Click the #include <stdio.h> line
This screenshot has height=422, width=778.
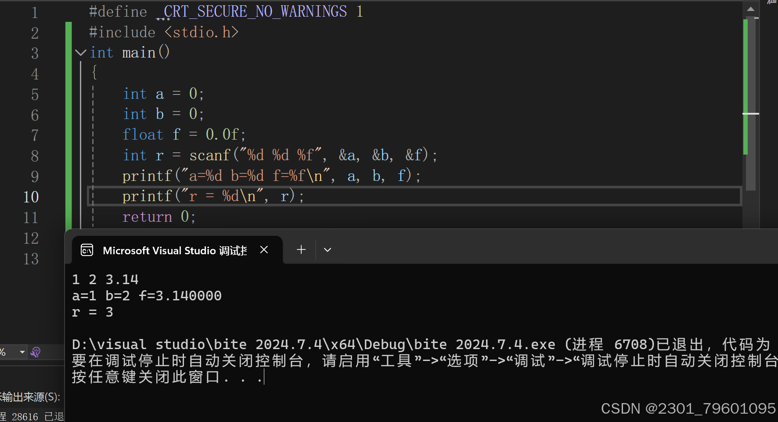click(x=164, y=32)
